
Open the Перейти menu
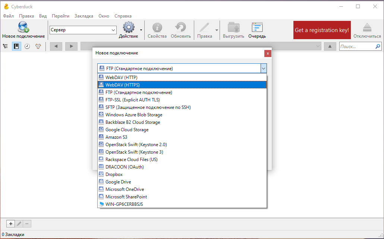click(60, 16)
